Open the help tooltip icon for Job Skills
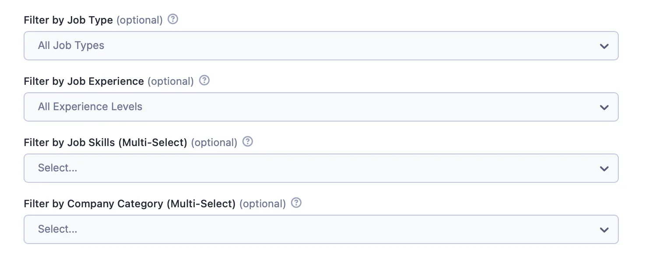This screenshot has width=652, height=258. click(248, 142)
